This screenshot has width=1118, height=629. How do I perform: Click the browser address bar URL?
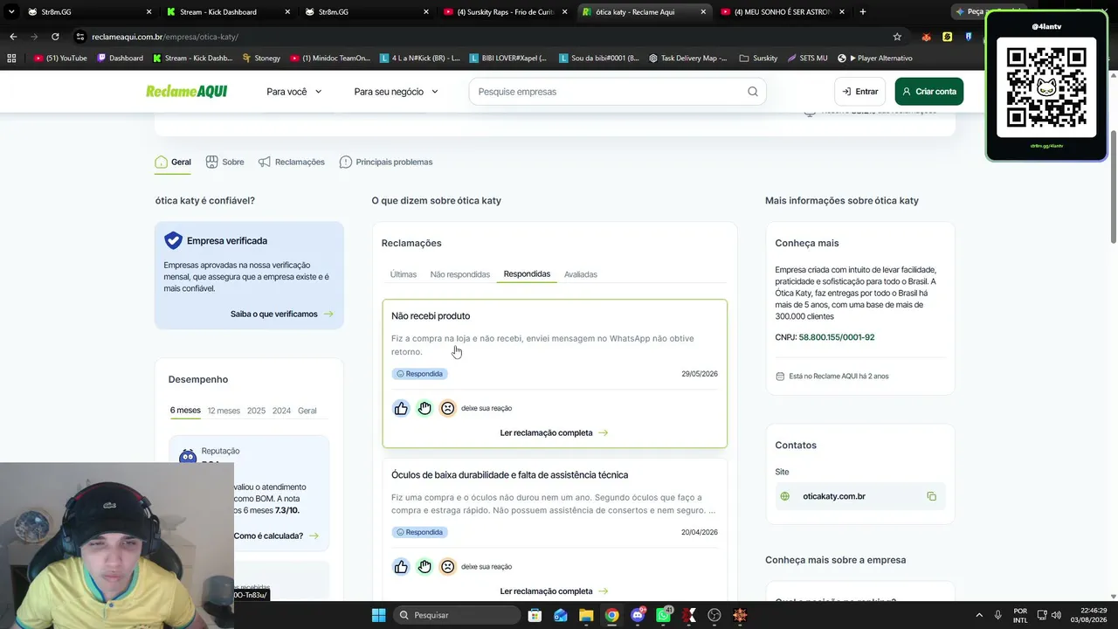pyautogui.click(x=165, y=37)
